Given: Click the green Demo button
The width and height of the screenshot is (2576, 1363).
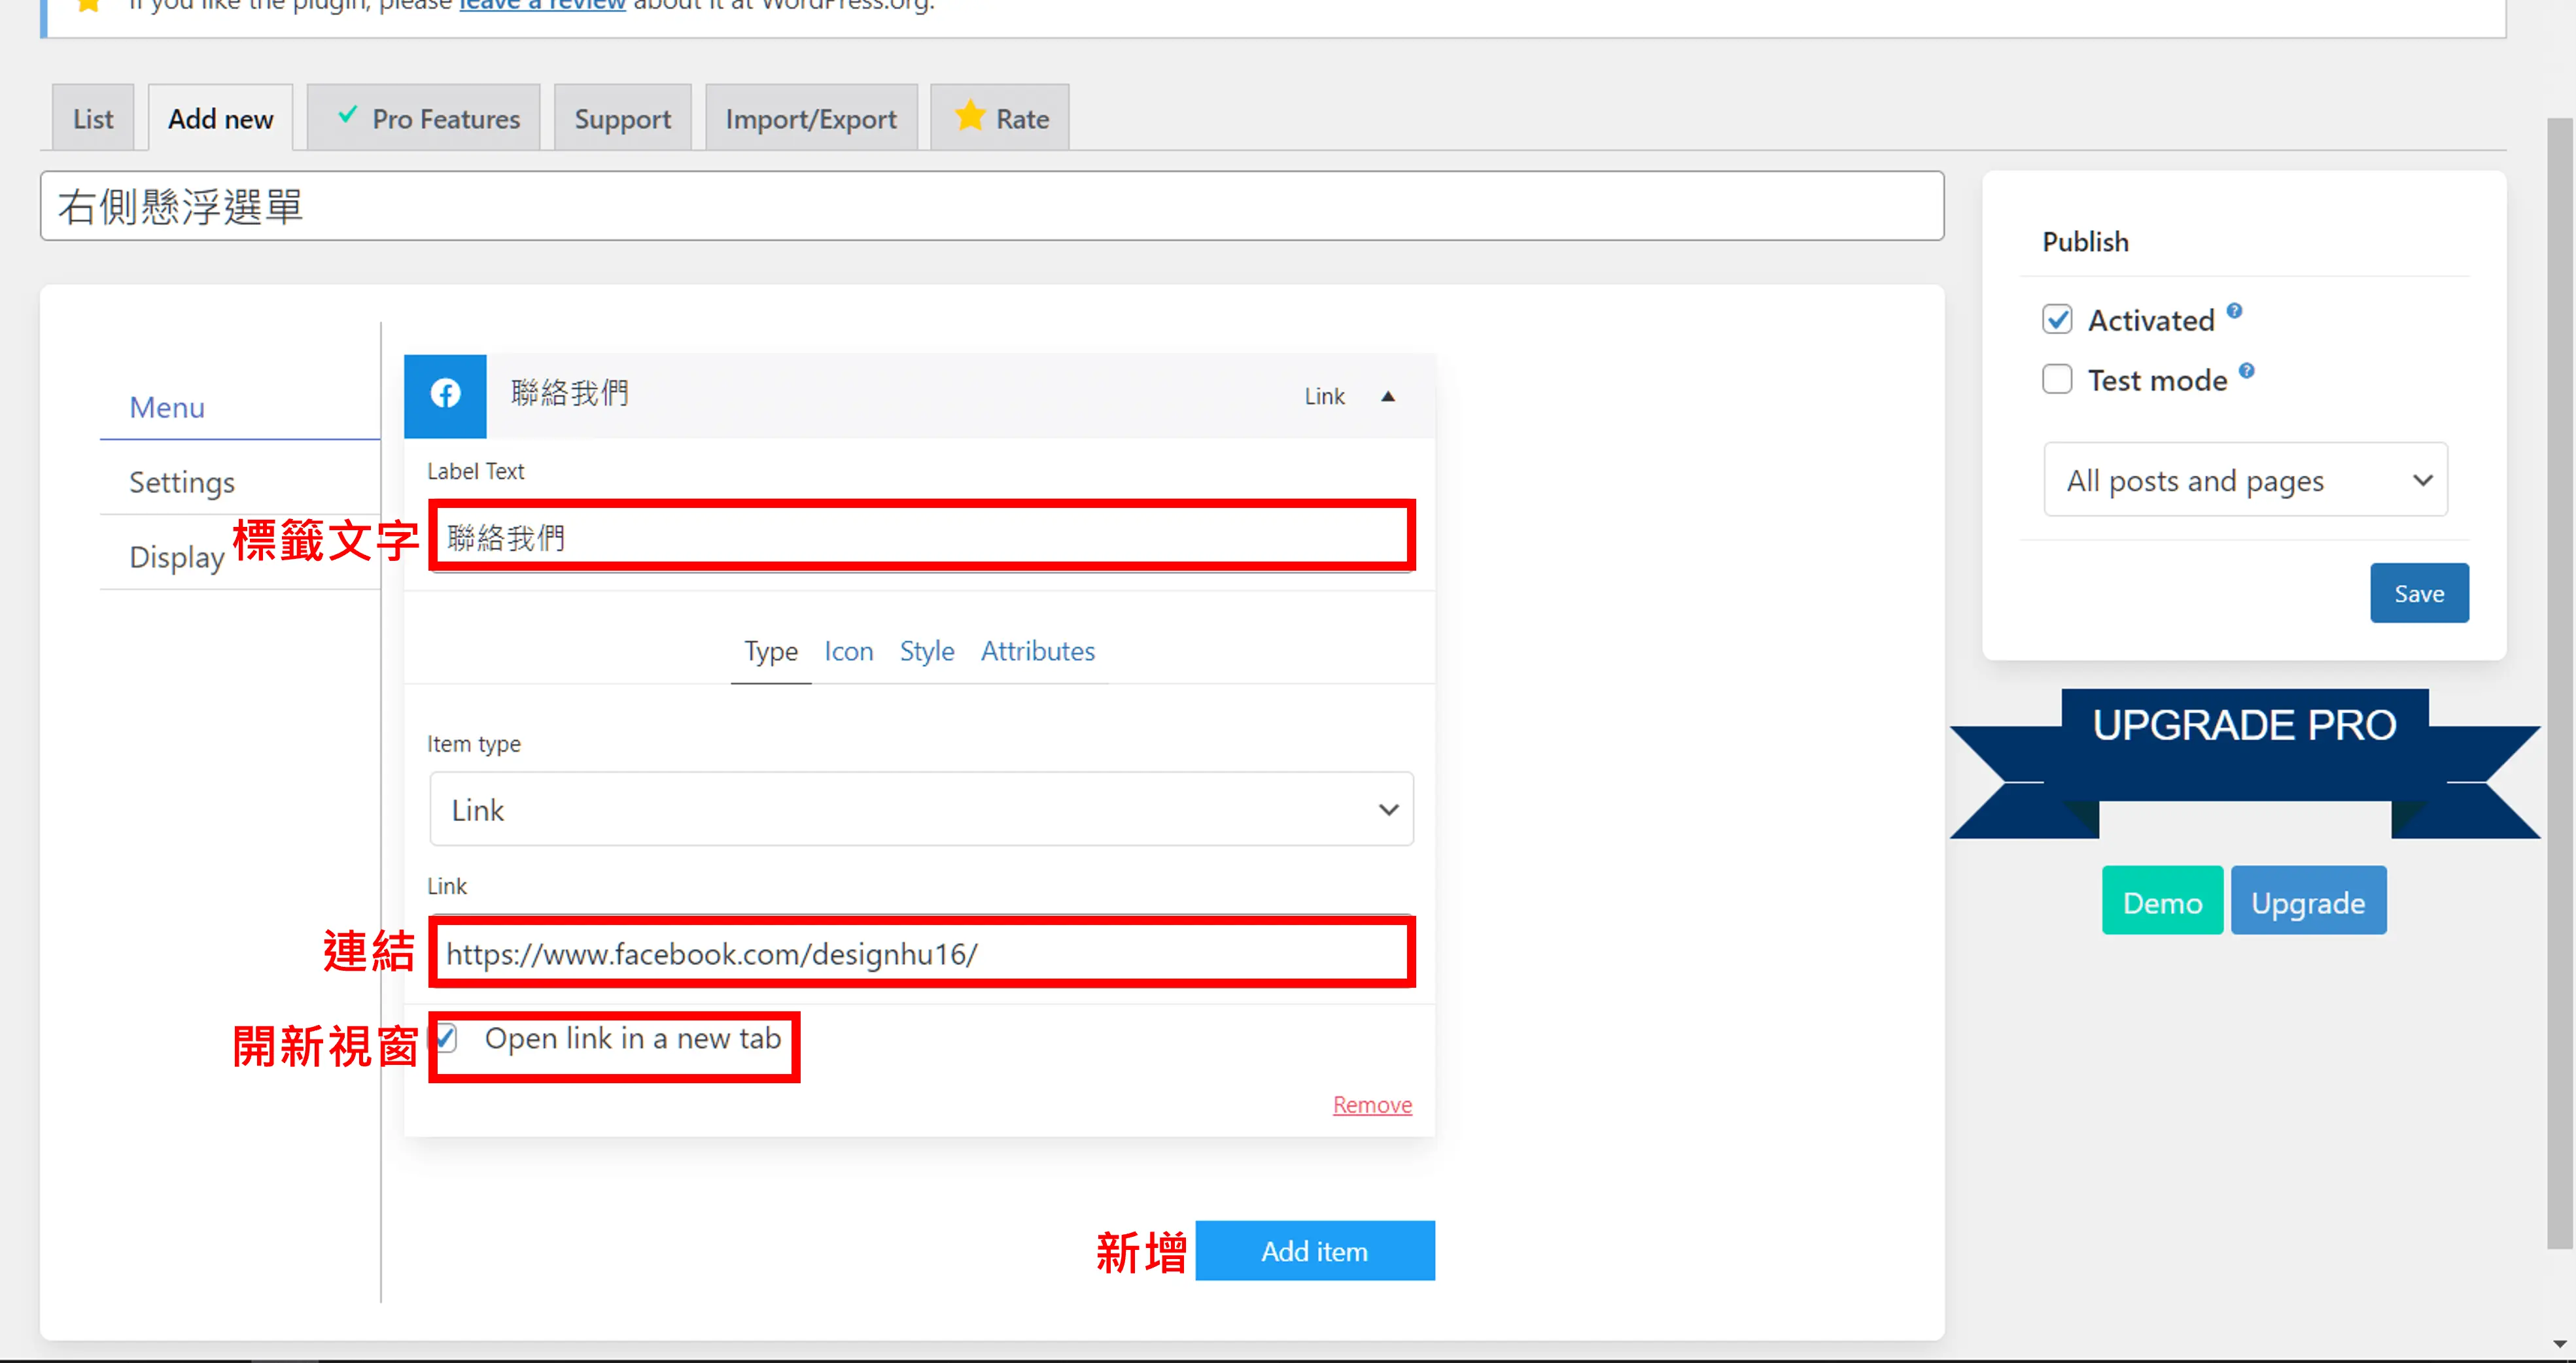Looking at the screenshot, I should click(2162, 901).
